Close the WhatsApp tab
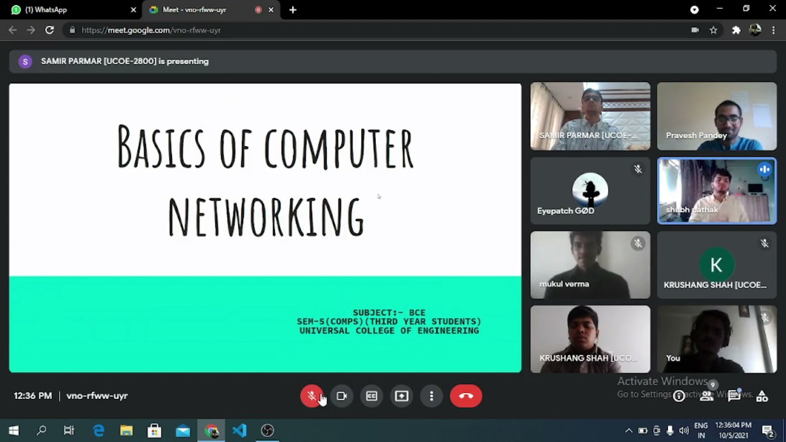 133,10
